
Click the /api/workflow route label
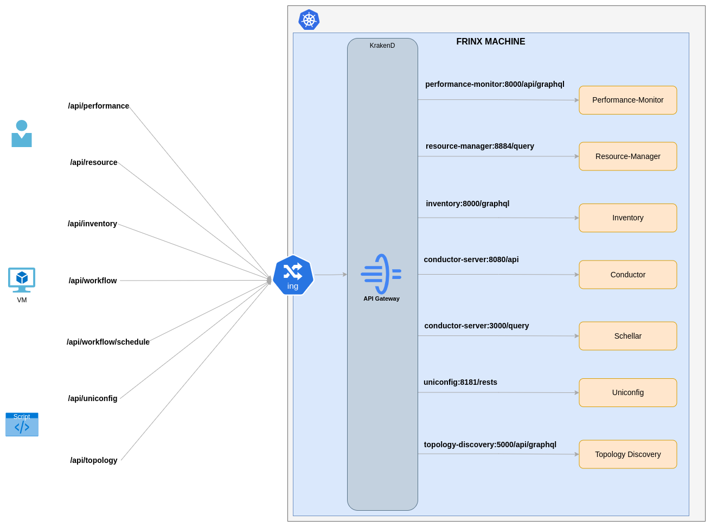pyautogui.click(x=93, y=281)
